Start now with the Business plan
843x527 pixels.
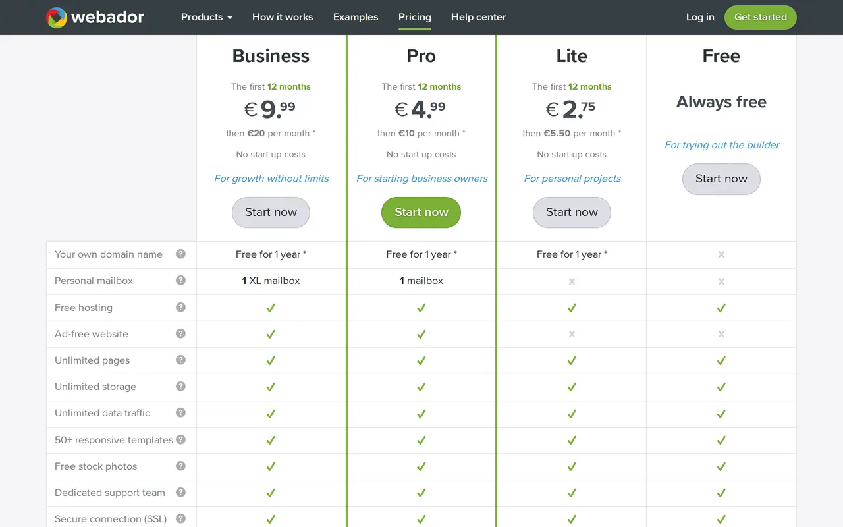pos(271,212)
